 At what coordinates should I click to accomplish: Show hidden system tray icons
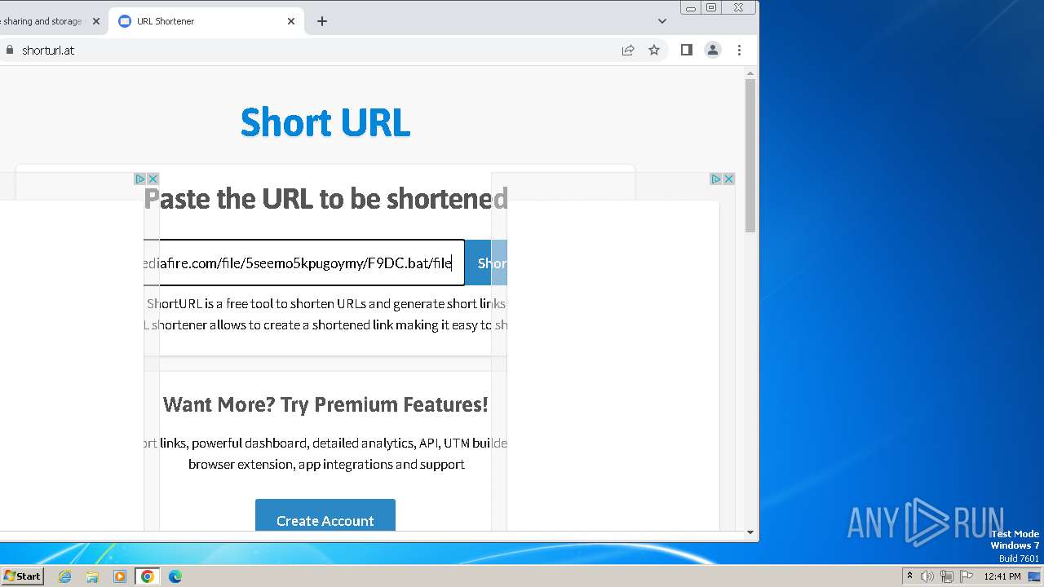coord(910,576)
